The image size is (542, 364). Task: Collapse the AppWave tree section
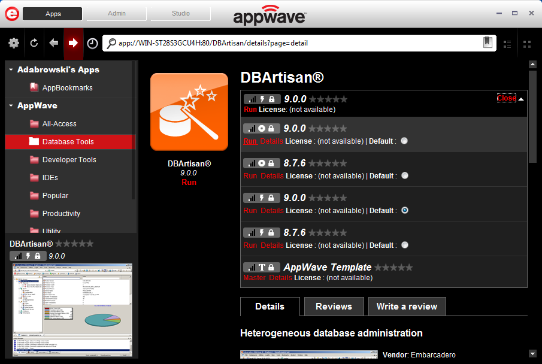(x=11, y=105)
